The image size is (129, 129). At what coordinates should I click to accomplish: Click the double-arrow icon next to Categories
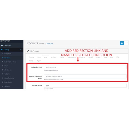pyautogui.click(x=3, y=54)
